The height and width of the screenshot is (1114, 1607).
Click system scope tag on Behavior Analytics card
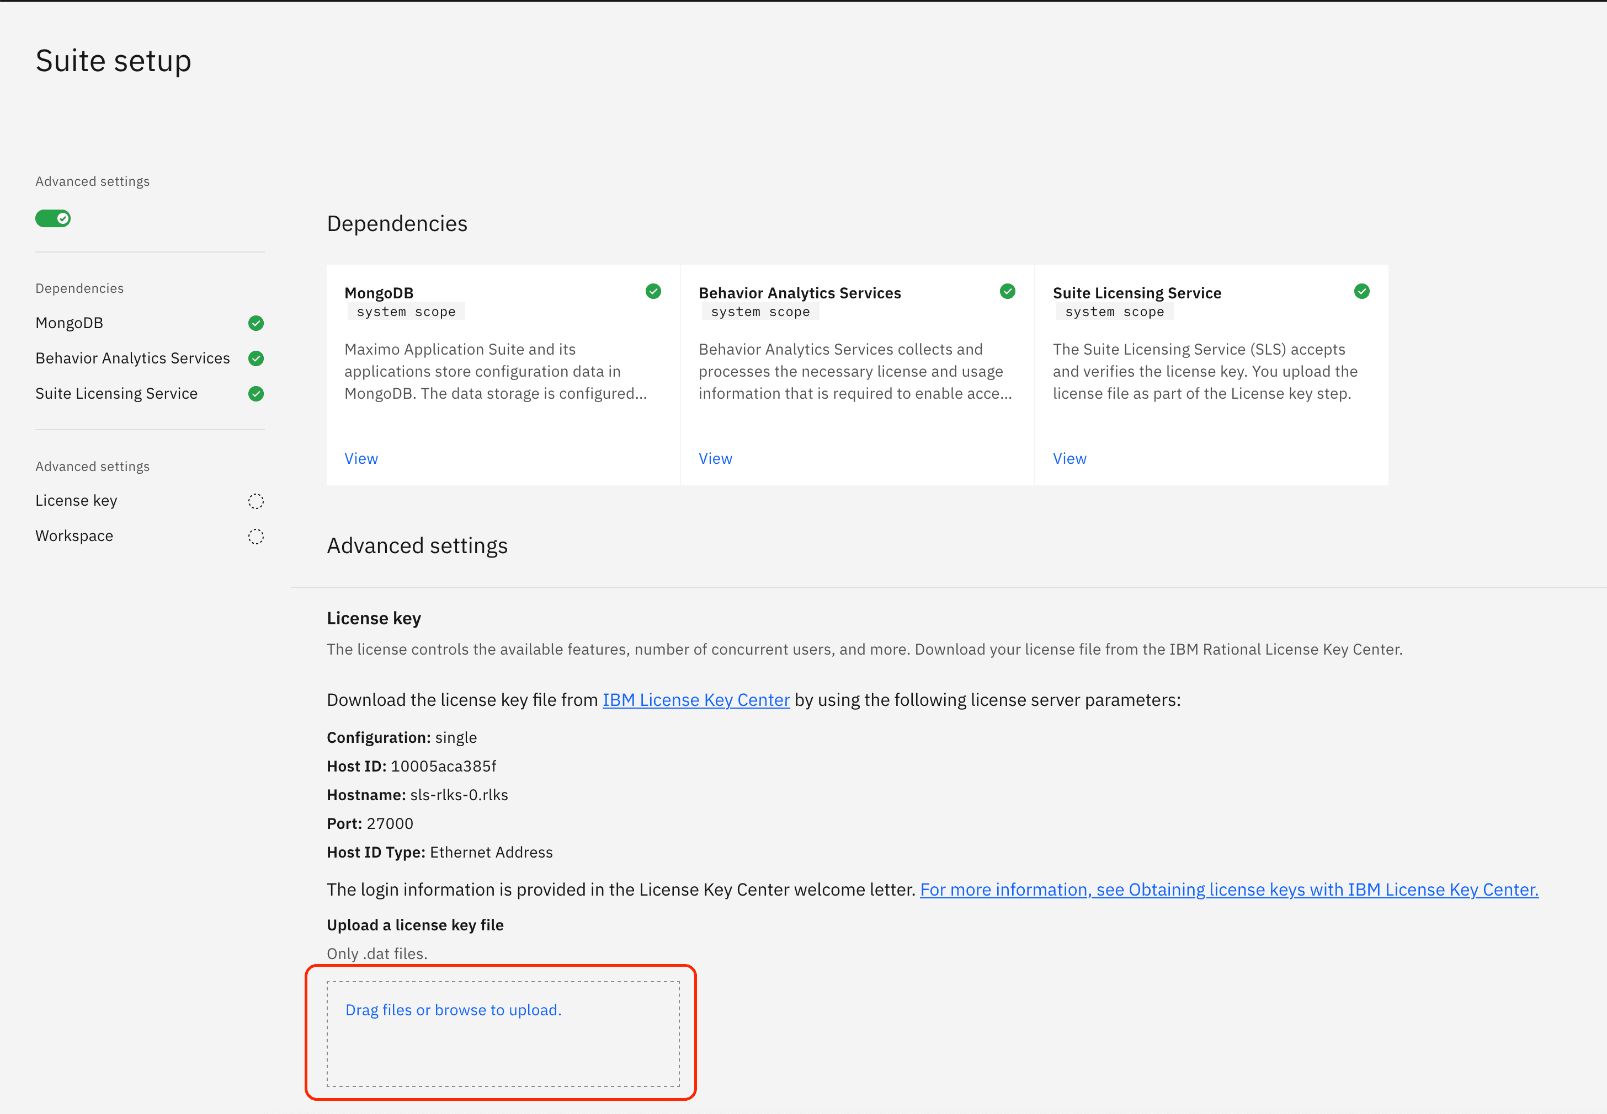coord(760,312)
